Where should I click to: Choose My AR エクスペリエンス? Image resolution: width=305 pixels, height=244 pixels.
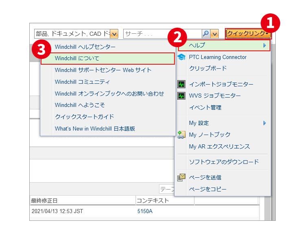point(220,146)
